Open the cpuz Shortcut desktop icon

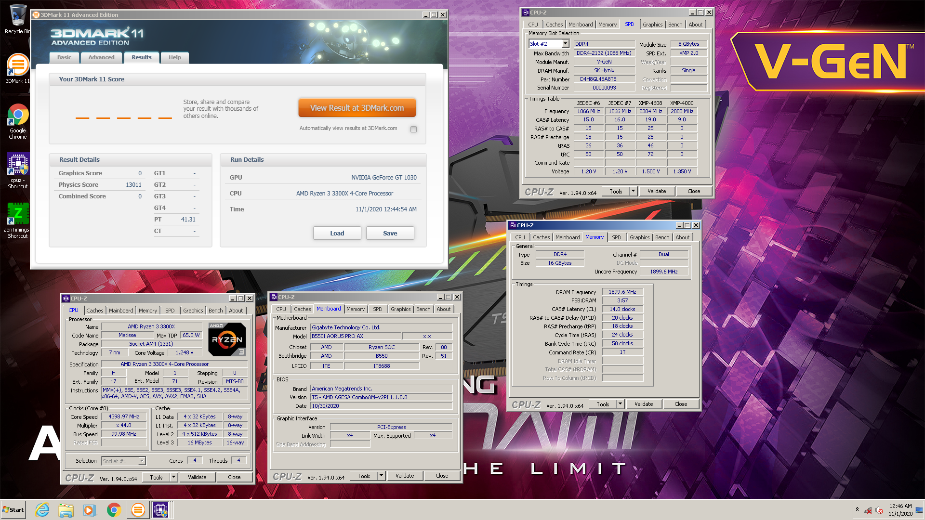[x=18, y=170]
